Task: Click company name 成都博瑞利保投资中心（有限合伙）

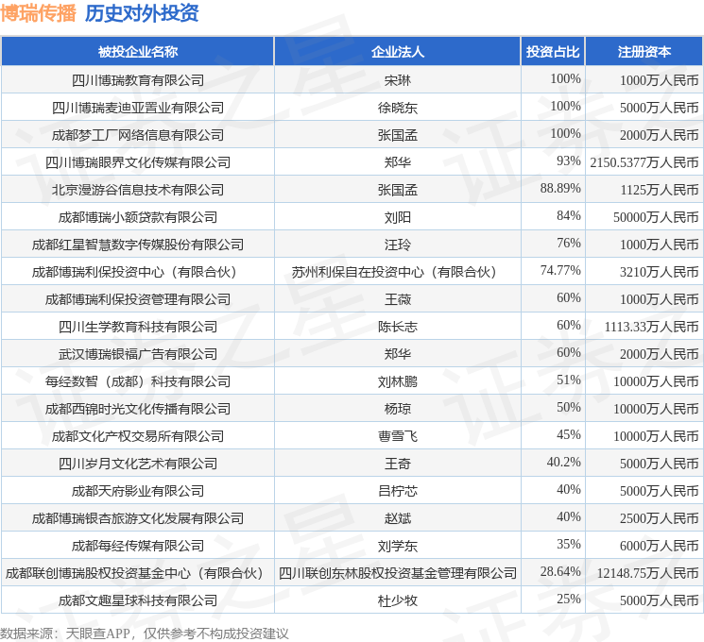Action: click(135, 272)
